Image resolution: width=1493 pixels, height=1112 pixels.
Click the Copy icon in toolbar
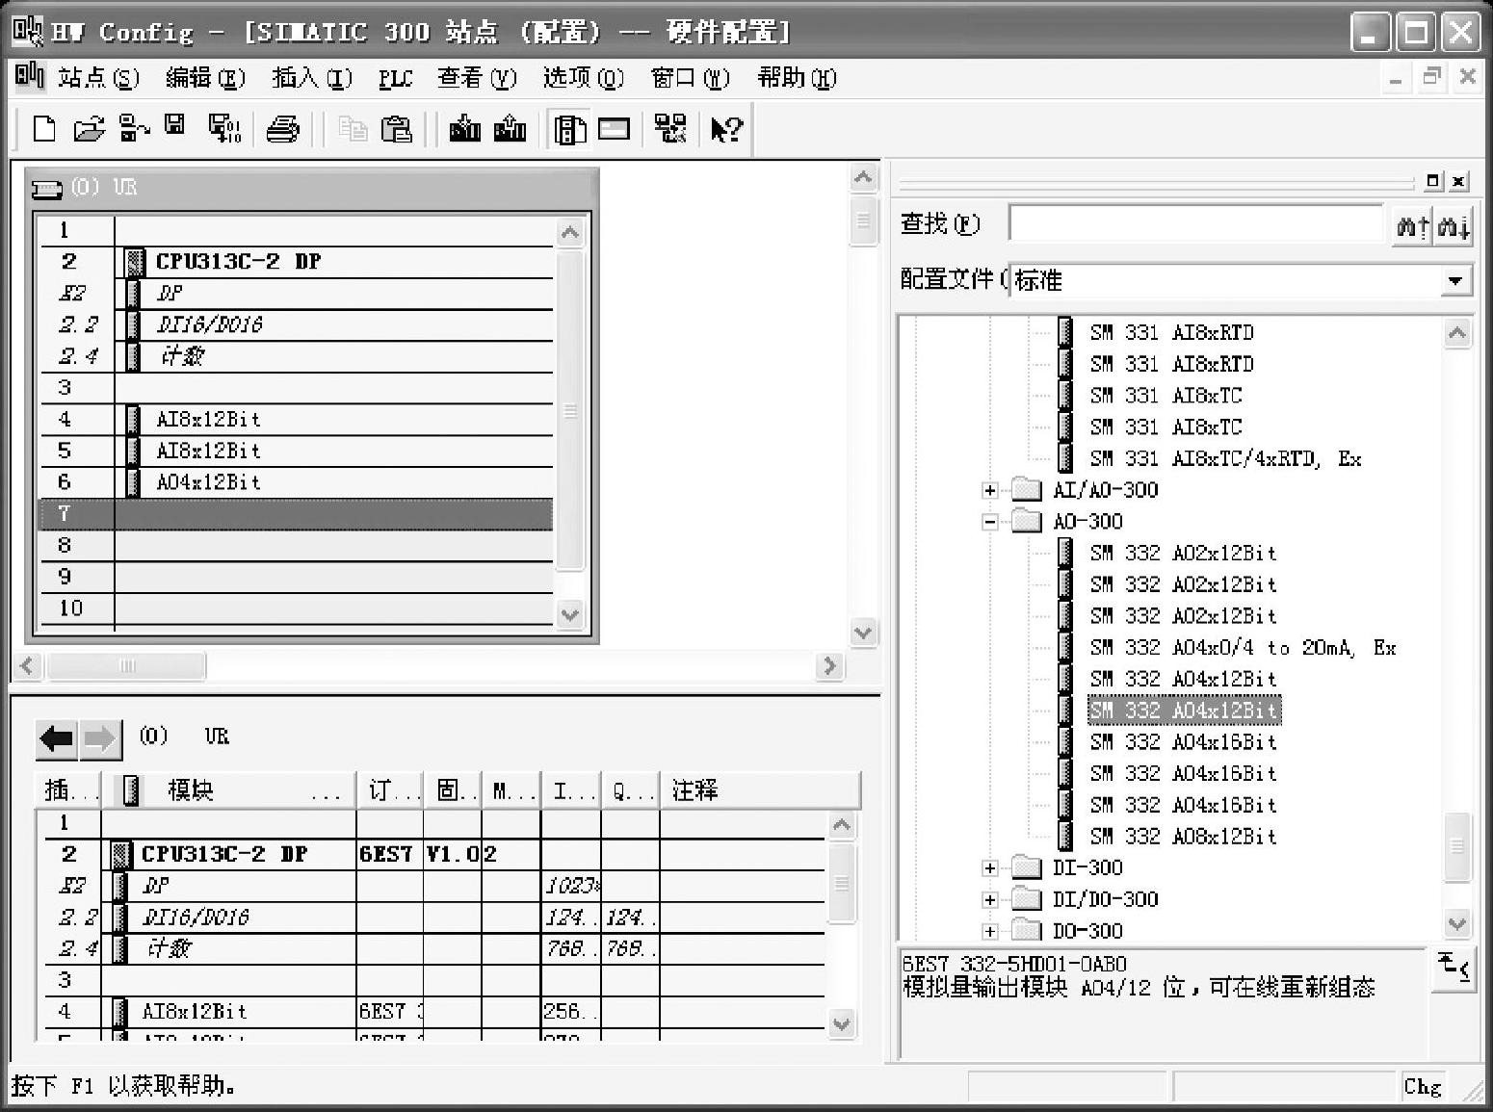pos(354,129)
